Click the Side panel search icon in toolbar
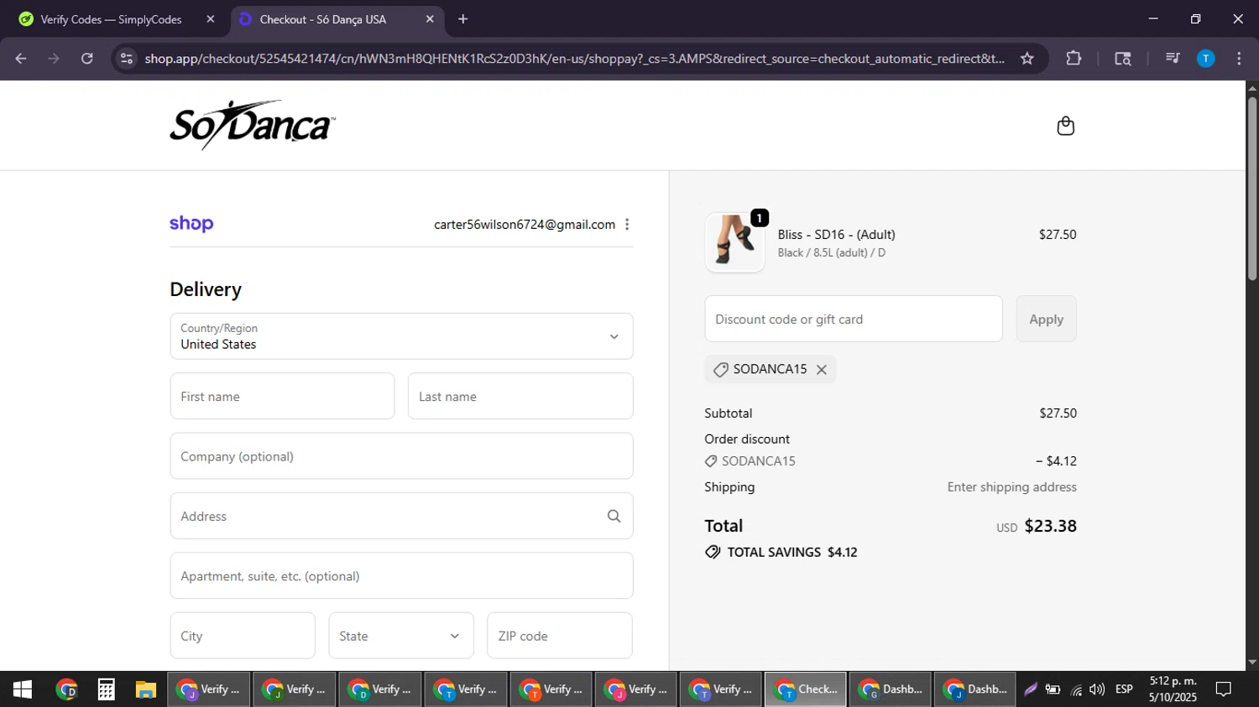The image size is (1259, 707). pyautogui.click(x=1123, y=59)
